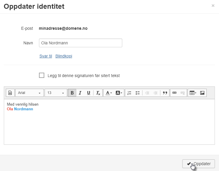Click the 'Med vennlig hilsen' signature line
The image size is (219, 171).
23,104
